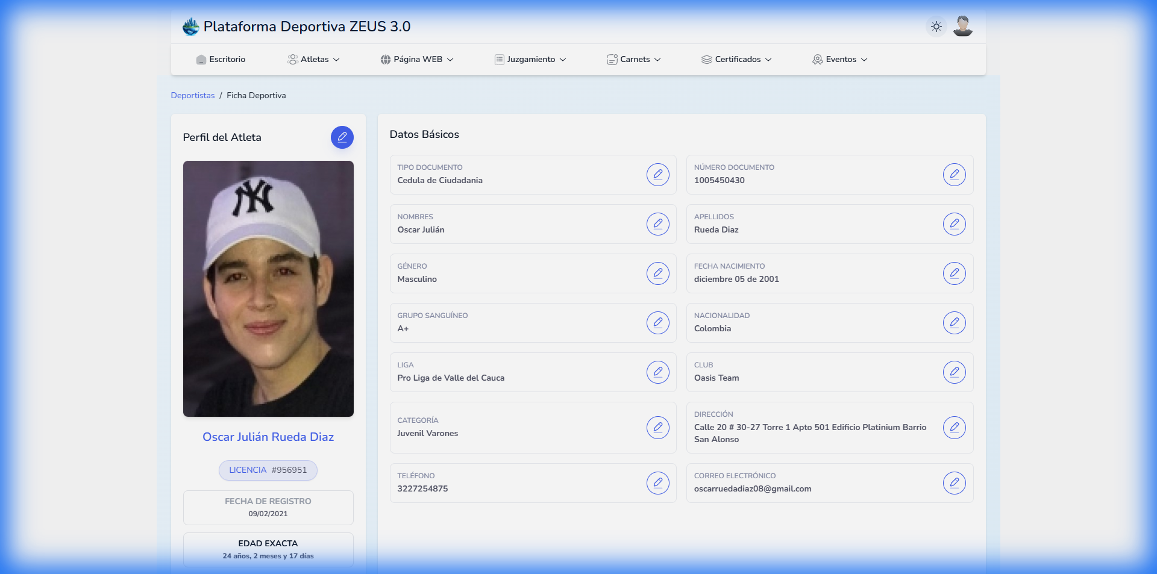The image size is (1157, 574).
Task: Click the edit pencil for Correo Electrónico
Action: (954, 483)
